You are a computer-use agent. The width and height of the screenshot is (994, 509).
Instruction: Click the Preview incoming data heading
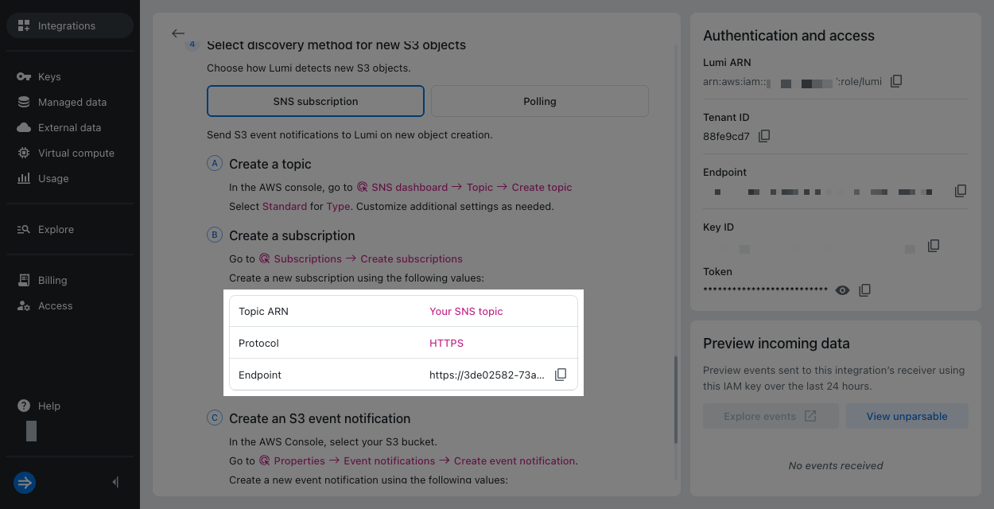pyautogui.click(x=776, y=344)
